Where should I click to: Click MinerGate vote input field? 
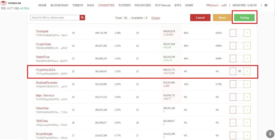(x=240, y=110)
